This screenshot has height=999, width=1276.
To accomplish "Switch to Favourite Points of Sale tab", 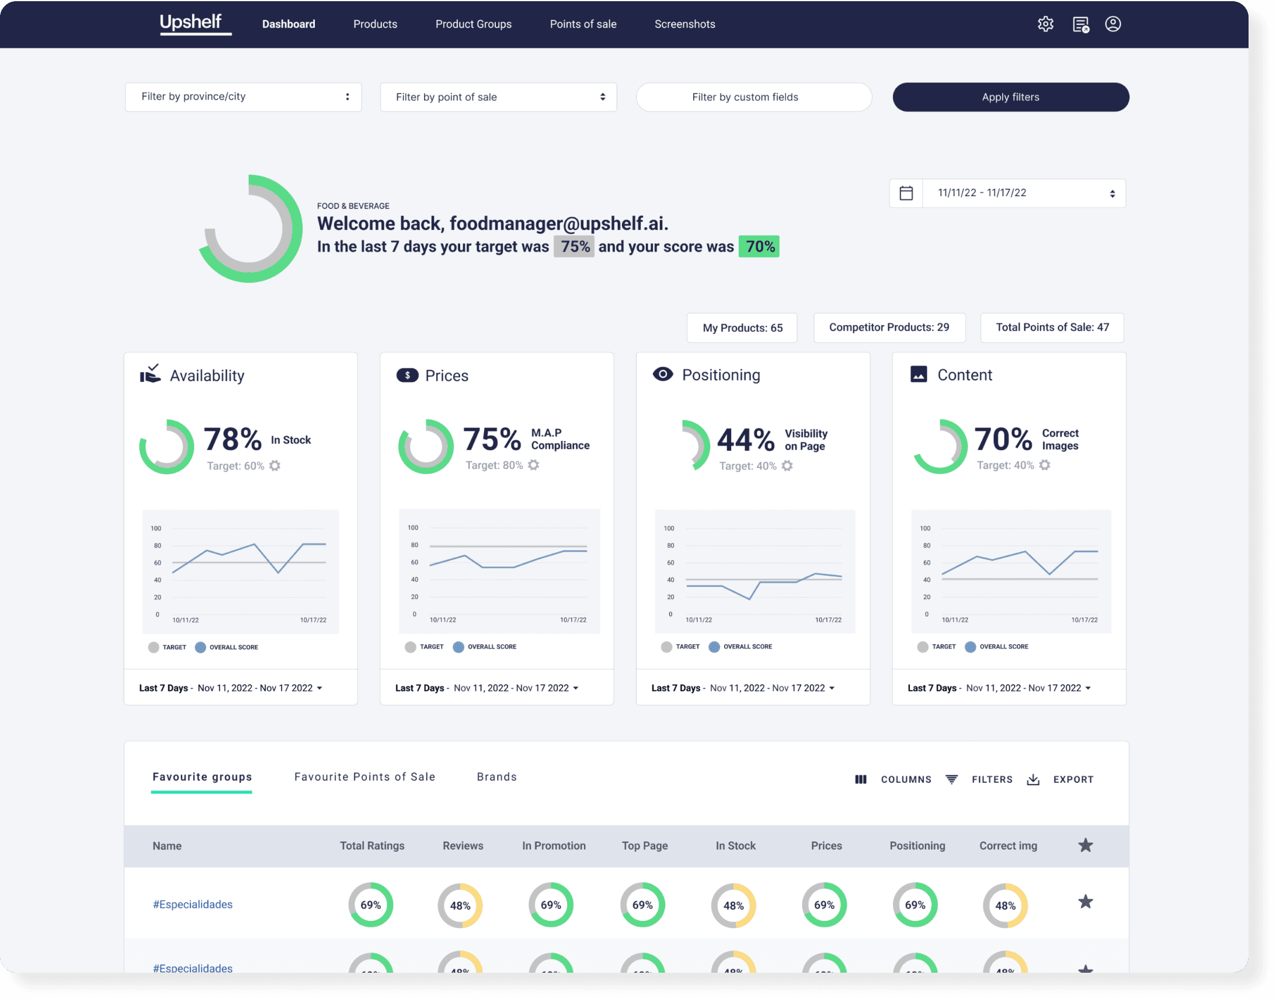I will coord(364,777).
